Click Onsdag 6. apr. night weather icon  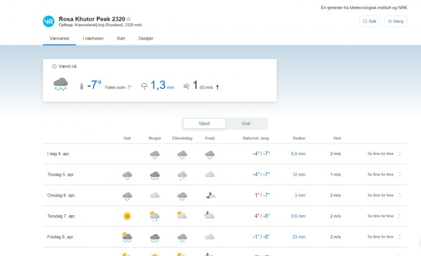coord(127,196)
